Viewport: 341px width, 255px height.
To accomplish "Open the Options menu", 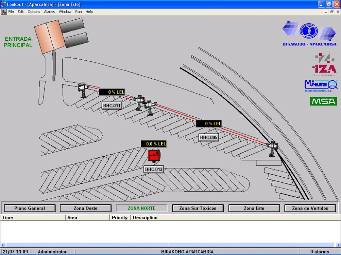I will 34,12.
